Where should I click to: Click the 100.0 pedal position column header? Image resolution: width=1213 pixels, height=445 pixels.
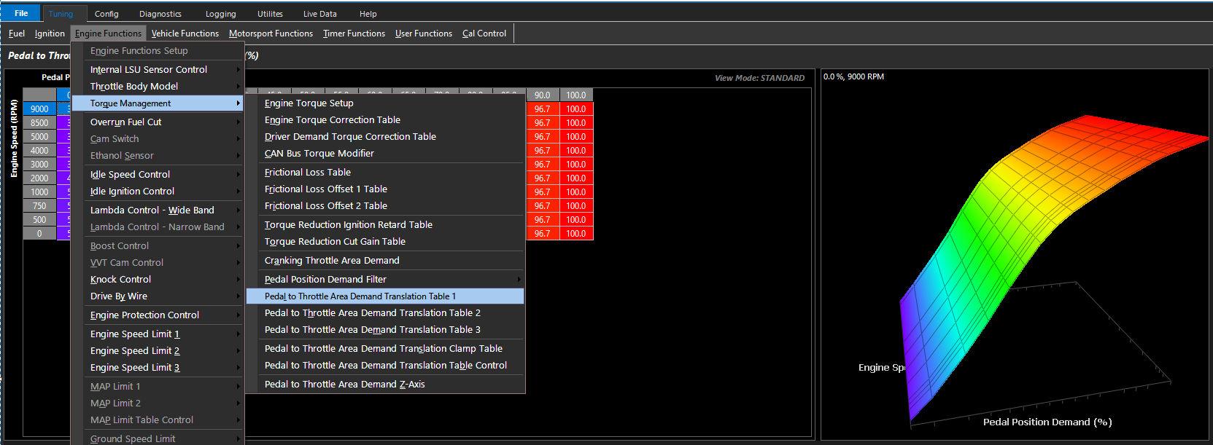click(x=576, y=95)
